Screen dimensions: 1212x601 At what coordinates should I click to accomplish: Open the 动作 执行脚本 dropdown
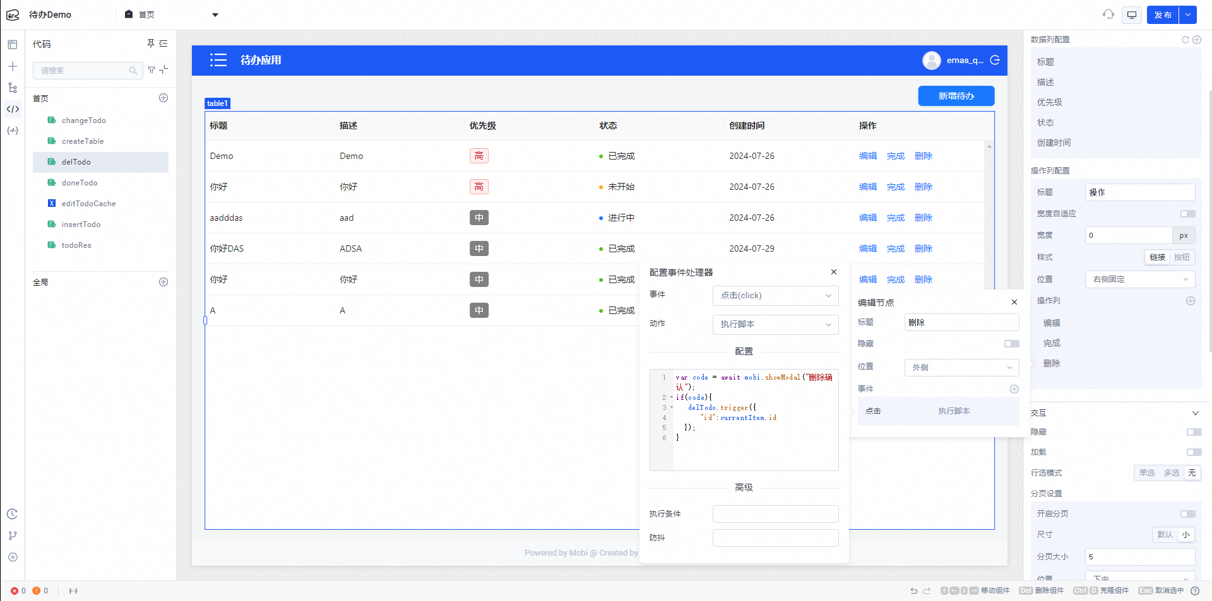776,325
